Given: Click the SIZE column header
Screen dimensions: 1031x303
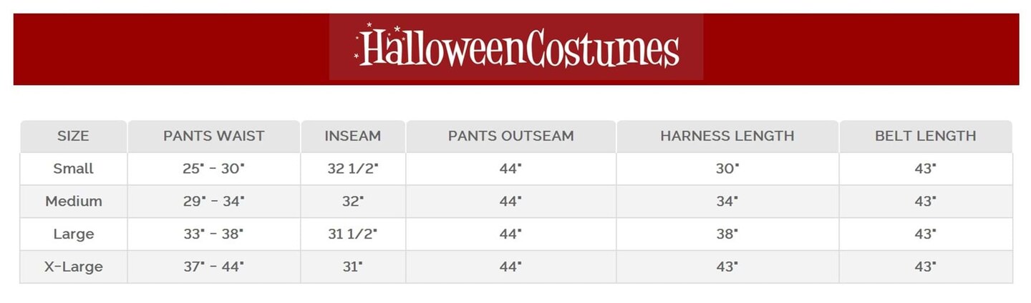Looking at the screenshot, I should (x=73, y=136).
